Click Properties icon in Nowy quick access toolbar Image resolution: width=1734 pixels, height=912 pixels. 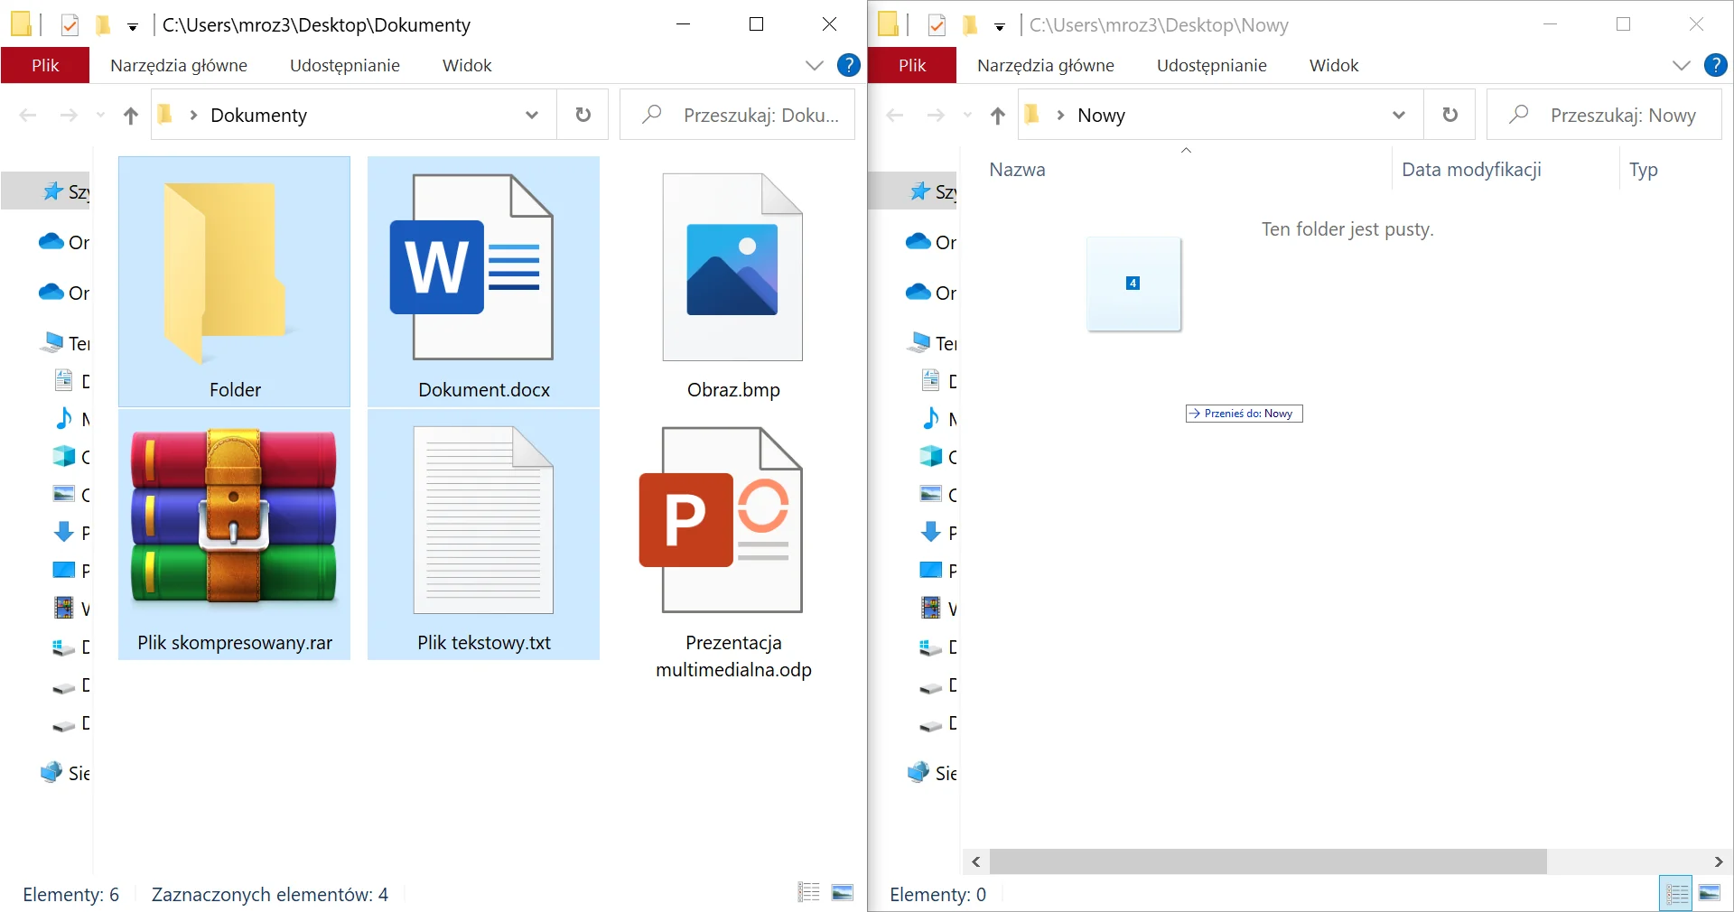coord(937,25)
